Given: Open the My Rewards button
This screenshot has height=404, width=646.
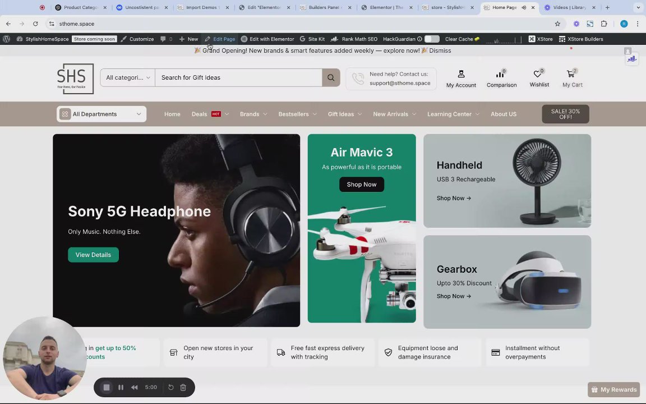Looking at the screenshot, I should pyautogui.click(x=614, y=389).
